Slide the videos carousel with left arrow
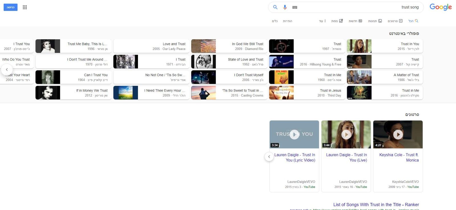The image size is (456, 210). (x=269, y=157)
